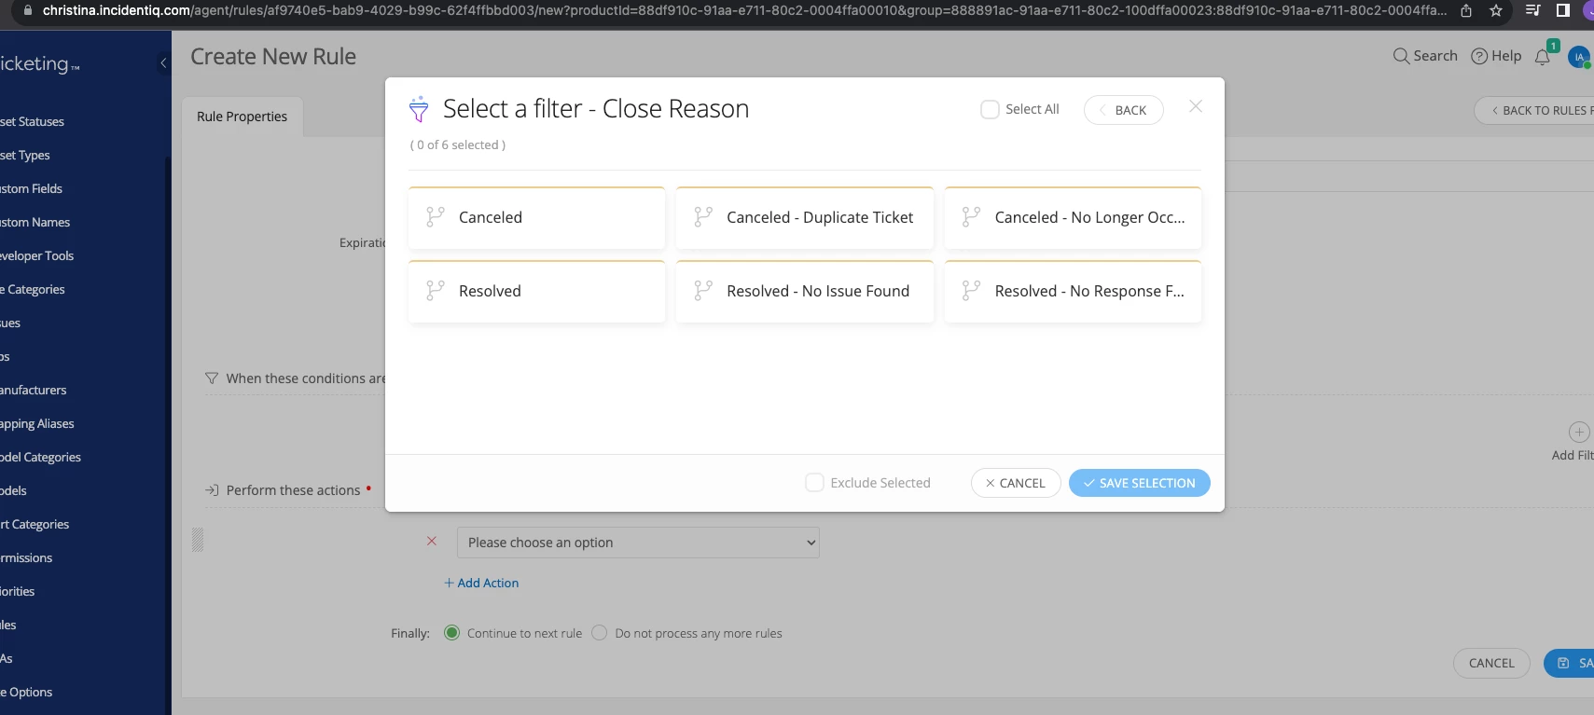Open the notifications bell
This screenshot has height=715, width=1594.
[x=1543, y=57]
